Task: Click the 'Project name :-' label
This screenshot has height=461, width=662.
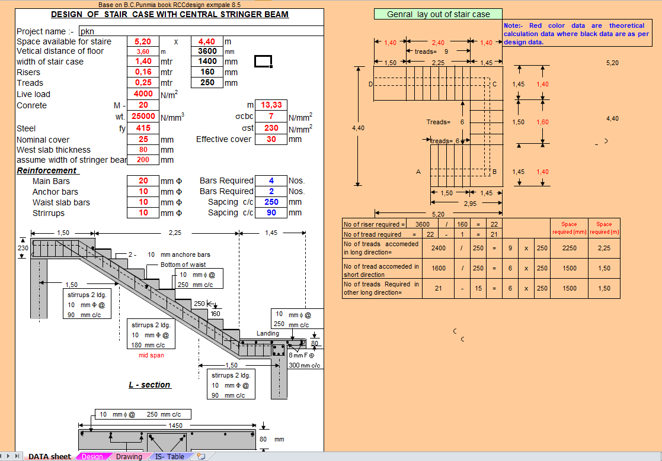Action: point(45,31)
